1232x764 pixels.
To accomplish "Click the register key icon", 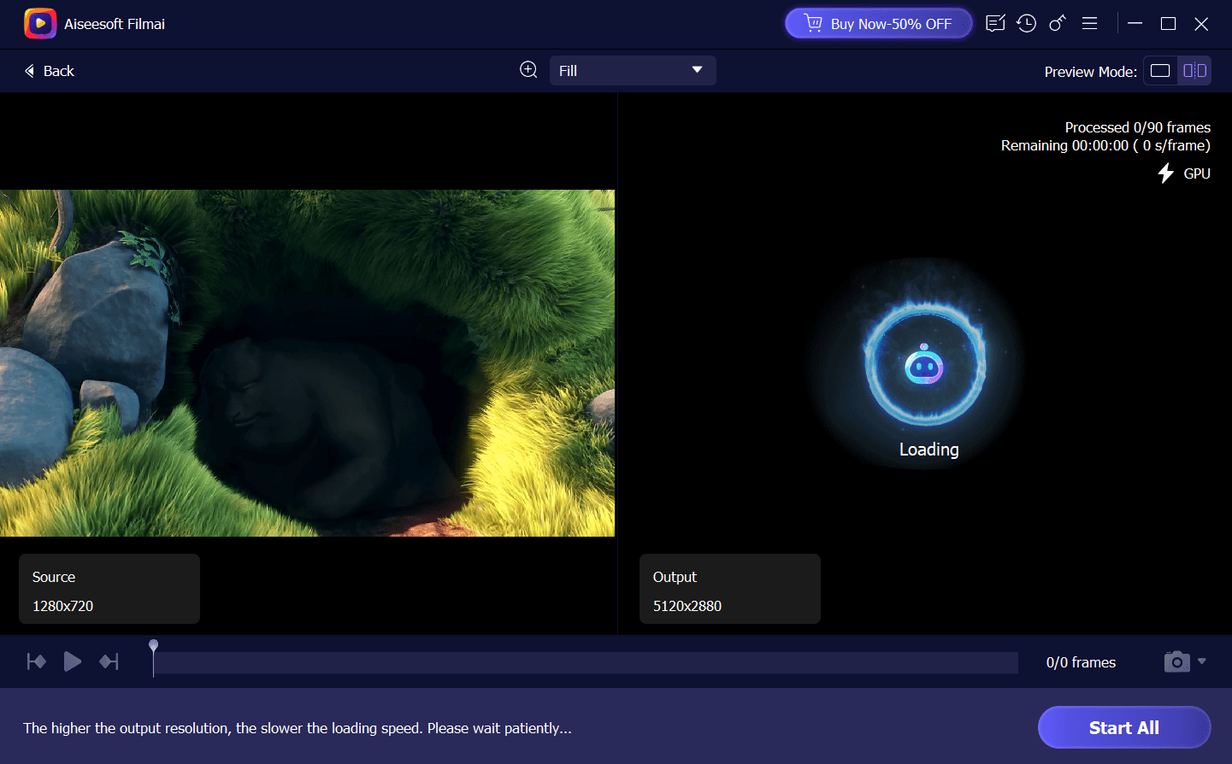I will 1058,24.
